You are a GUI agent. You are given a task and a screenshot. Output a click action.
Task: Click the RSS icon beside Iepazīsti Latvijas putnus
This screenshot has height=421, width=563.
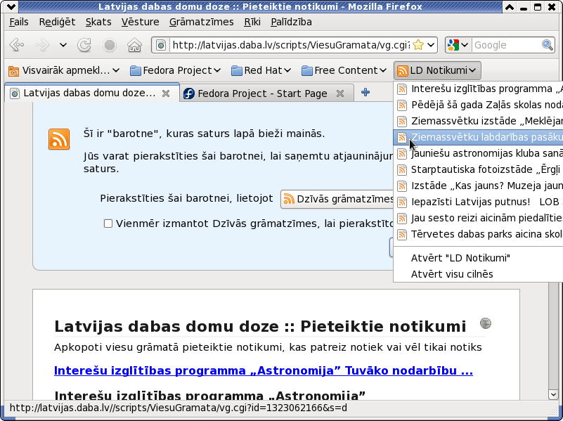[402, 202]
